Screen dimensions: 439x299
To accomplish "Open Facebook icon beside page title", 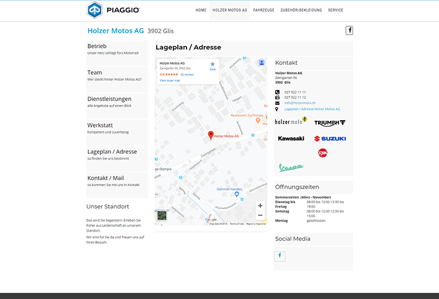I will tap(349, 30).
